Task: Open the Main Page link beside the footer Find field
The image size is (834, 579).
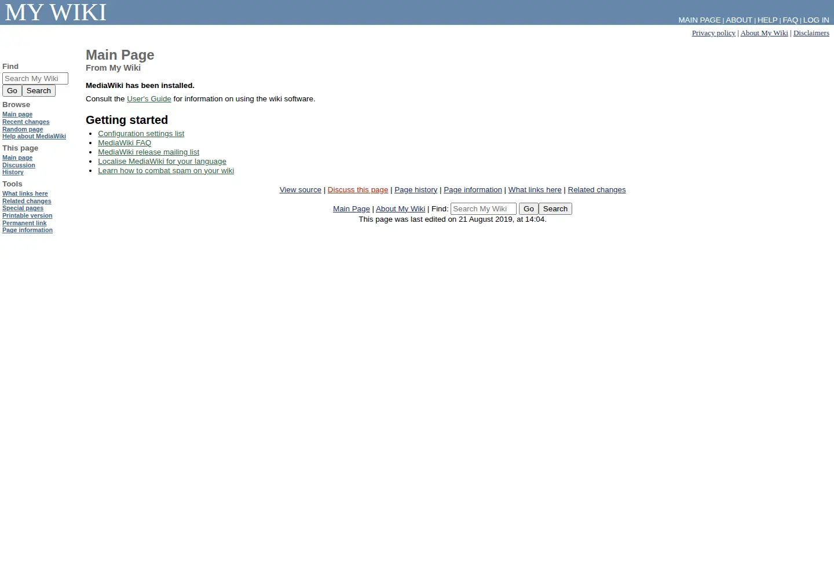Action: coord(352,209)
